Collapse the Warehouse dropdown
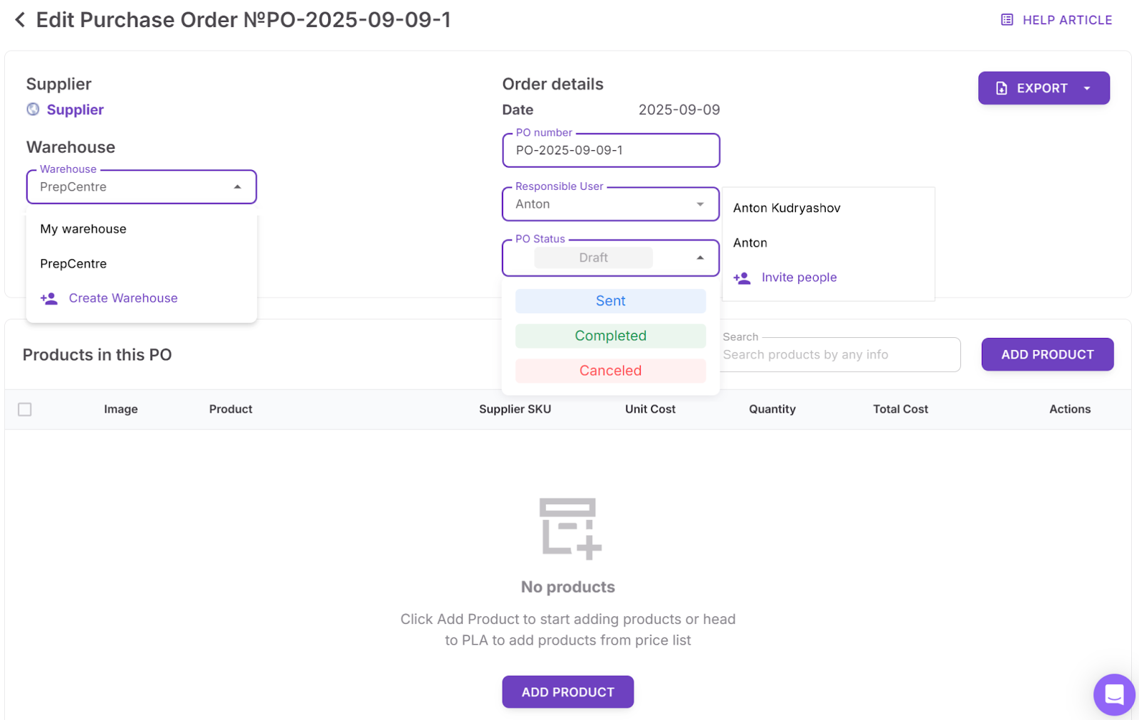 [x=238, y=186]
